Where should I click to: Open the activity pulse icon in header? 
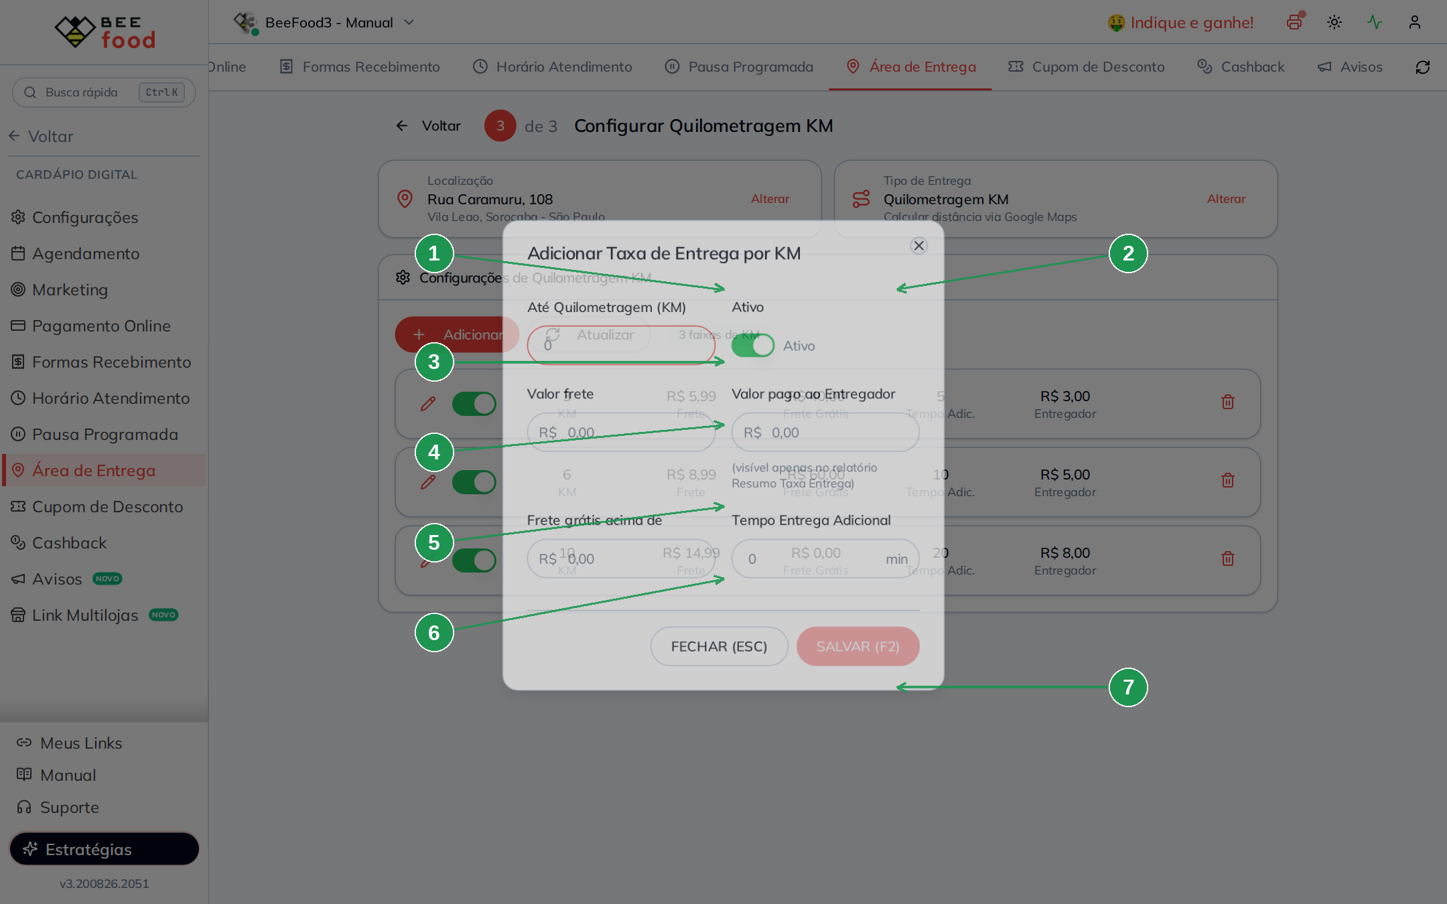pos(1375,22)
